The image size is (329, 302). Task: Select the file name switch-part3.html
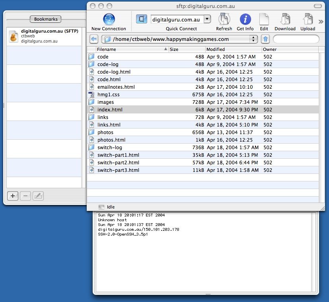[x=118, y=170]
